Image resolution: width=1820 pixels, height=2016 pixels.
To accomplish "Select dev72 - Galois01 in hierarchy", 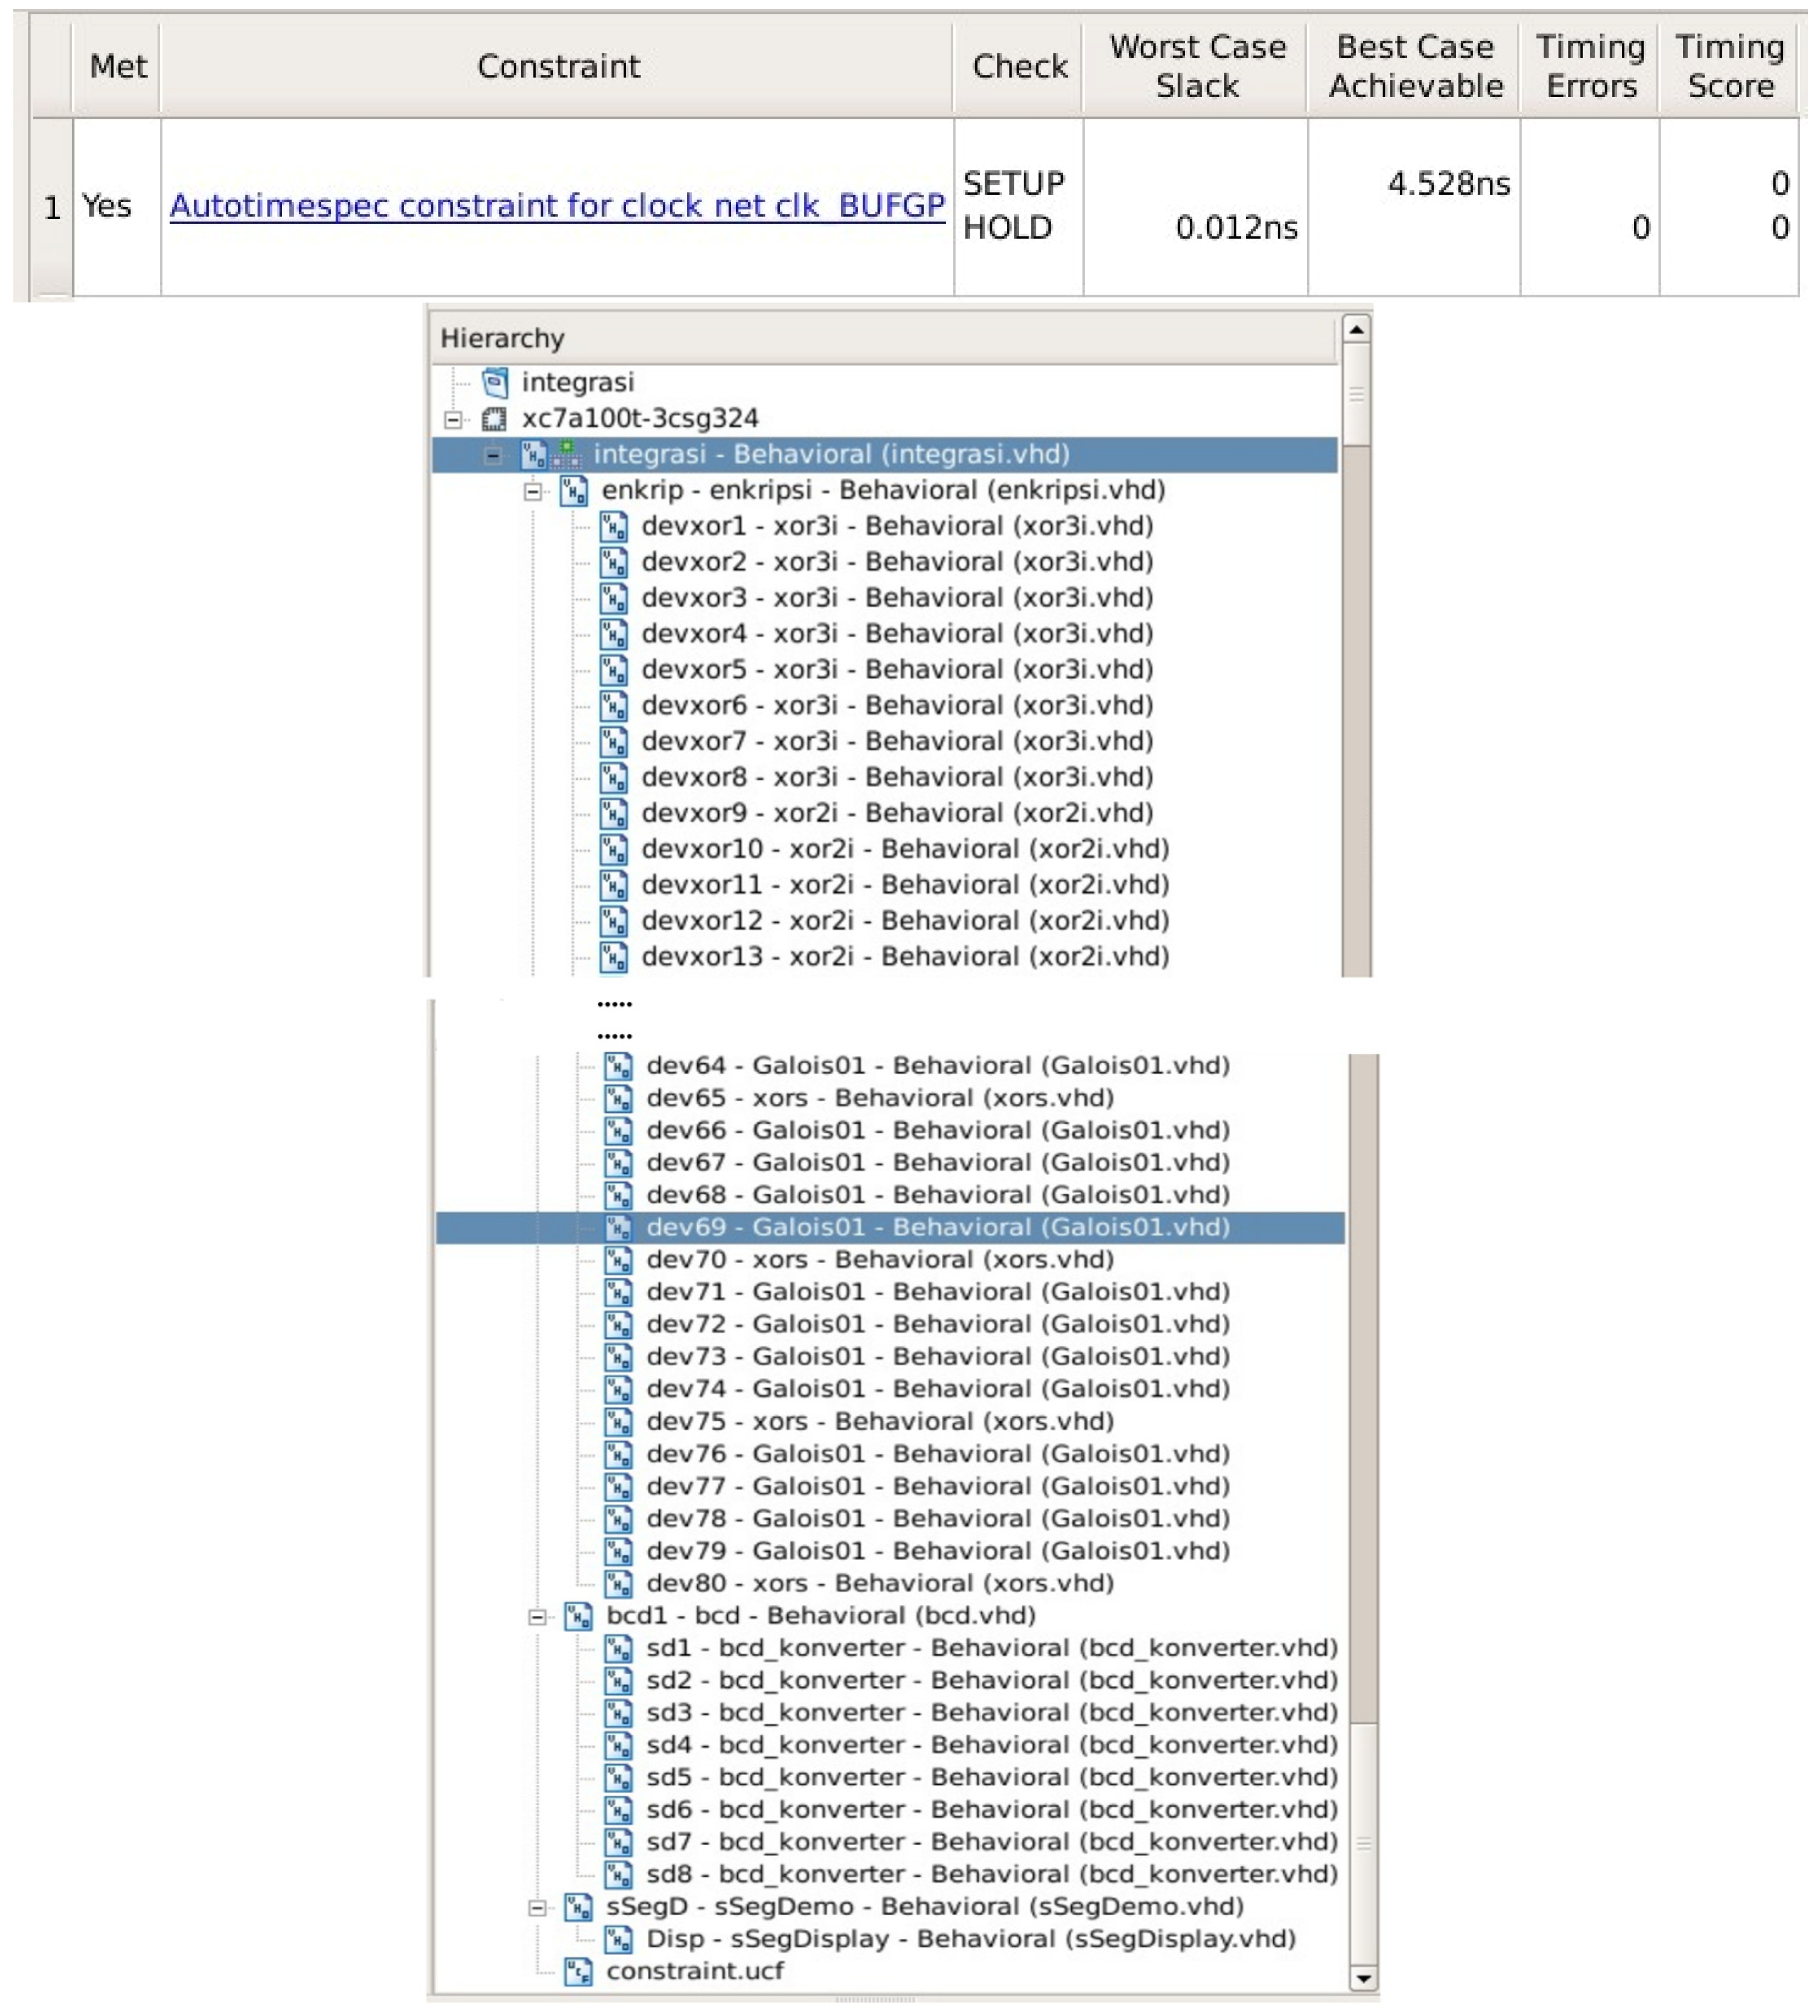I will click(x=938, y=1325).
